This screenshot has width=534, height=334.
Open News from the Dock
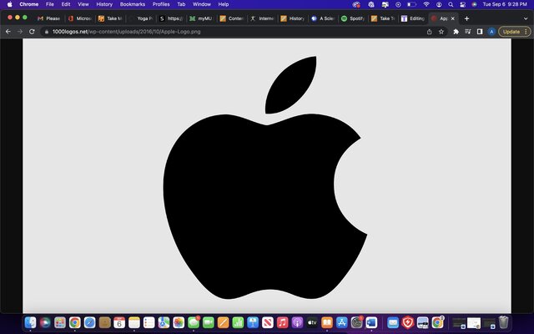pyautogui.click(x=267, y=322)
